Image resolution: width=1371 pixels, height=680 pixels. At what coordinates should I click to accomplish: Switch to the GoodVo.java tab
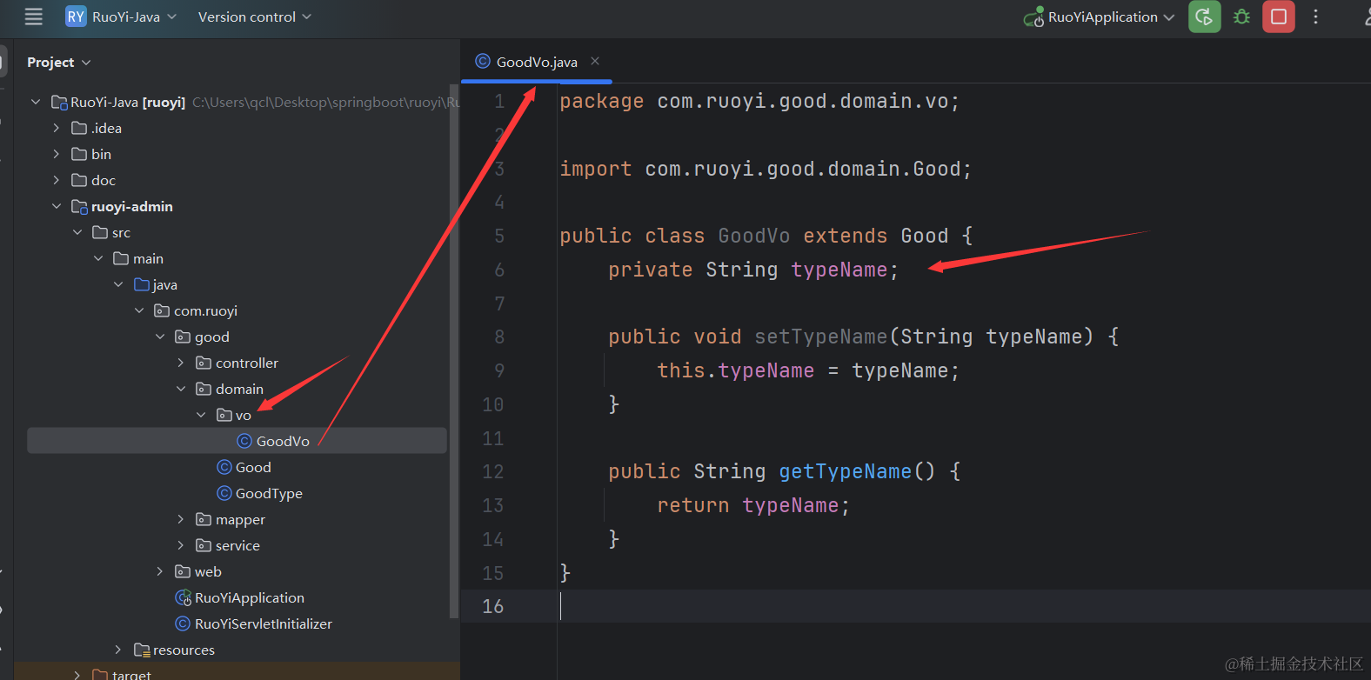coord(535,62)
